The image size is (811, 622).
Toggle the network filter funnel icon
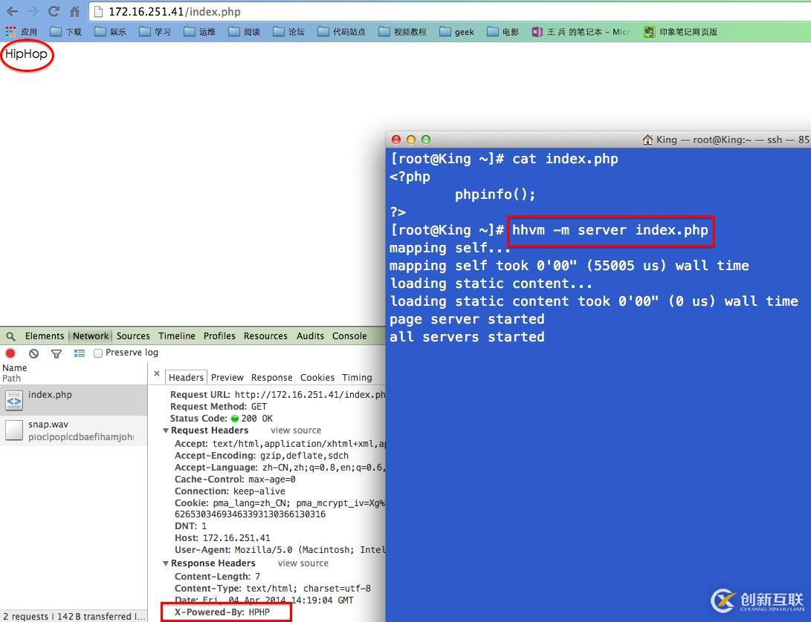pyautogui.click(x=56, y=353)
